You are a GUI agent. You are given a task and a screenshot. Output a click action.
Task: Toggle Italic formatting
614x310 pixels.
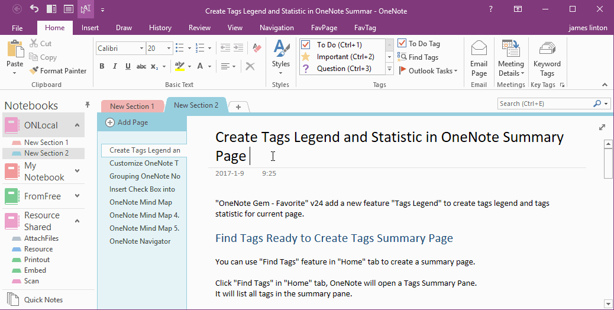point(115,66)
